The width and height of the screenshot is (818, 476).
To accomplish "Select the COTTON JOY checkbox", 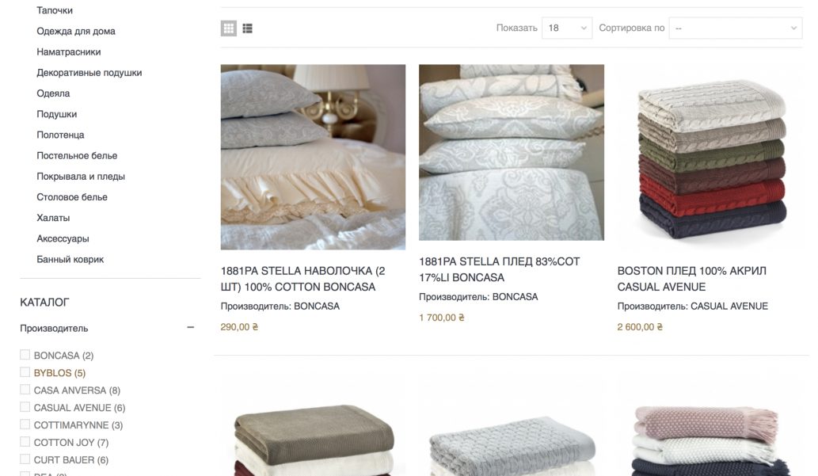I will coord(25,442).
